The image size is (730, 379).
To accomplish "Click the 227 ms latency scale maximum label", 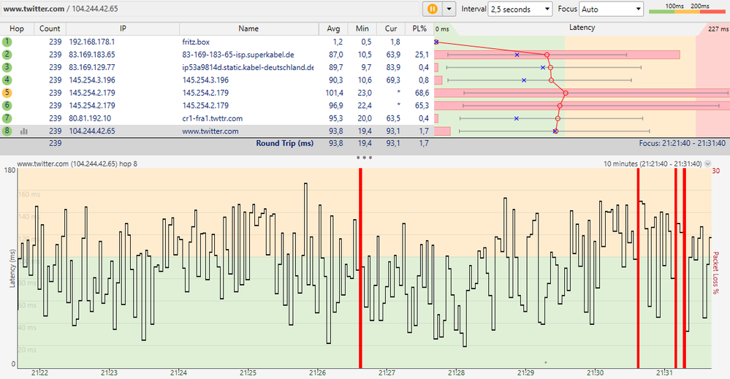I will pos(718,28).
